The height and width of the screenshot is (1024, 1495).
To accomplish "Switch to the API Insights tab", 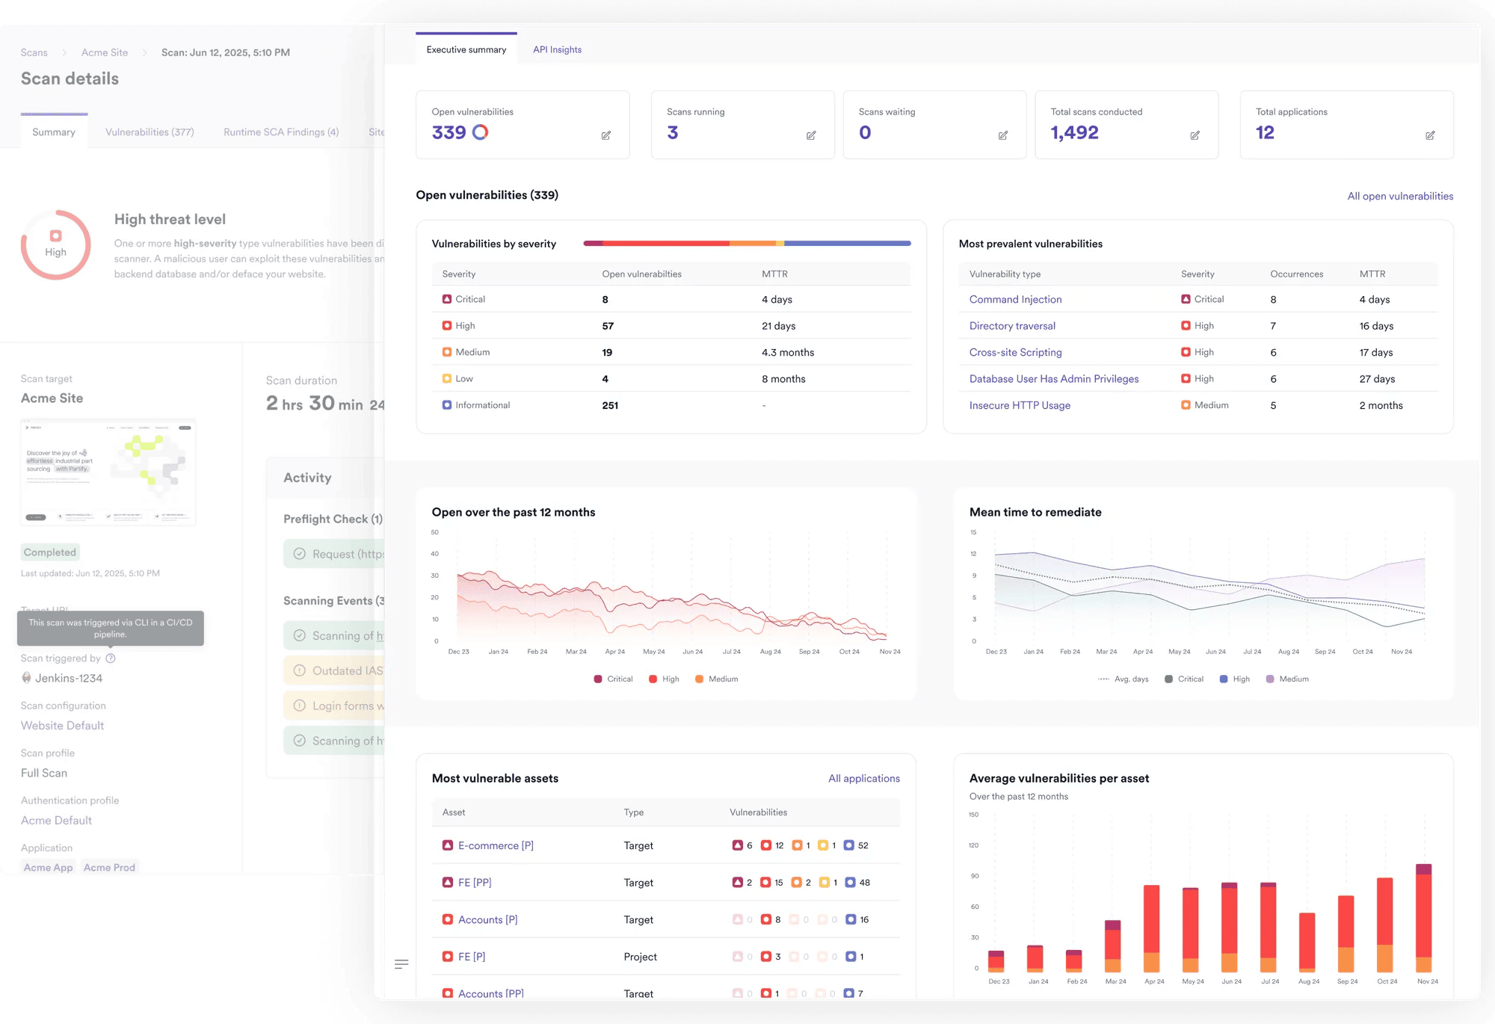I will [x=557, y=49].
